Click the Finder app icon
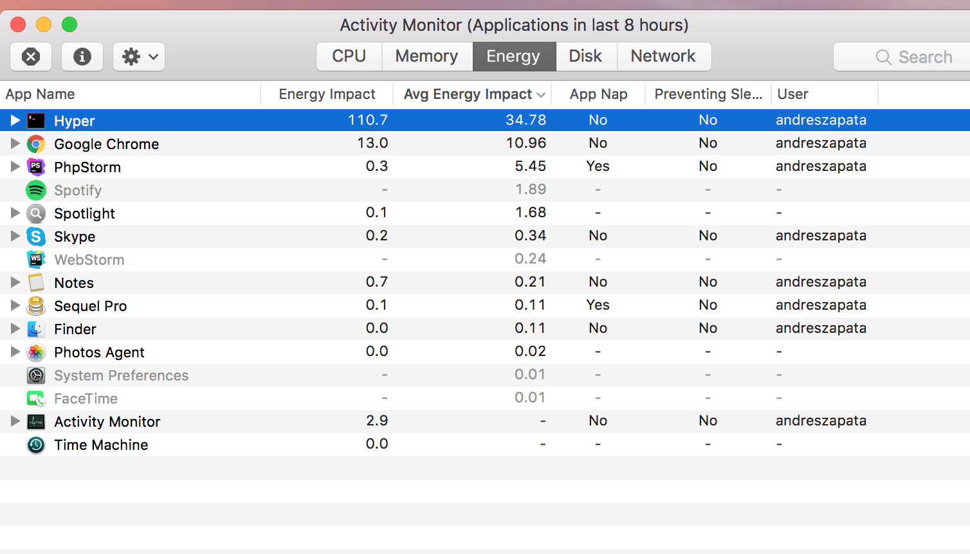Viewport: 970px width, 554px height. [x=36, y=328]
